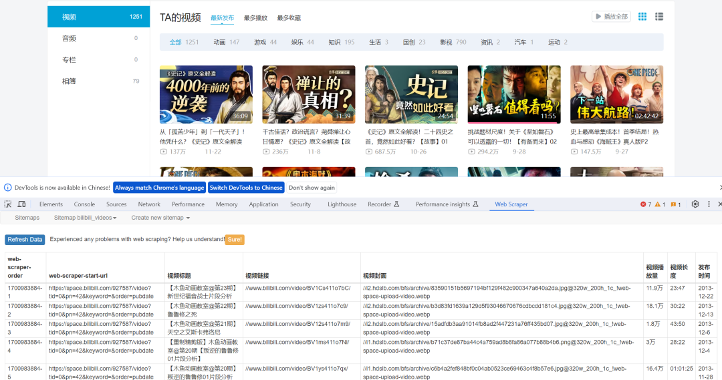Select the 视频 sidebar category
Viewport: 722px width, 380px height.
(x=98, y=17)
